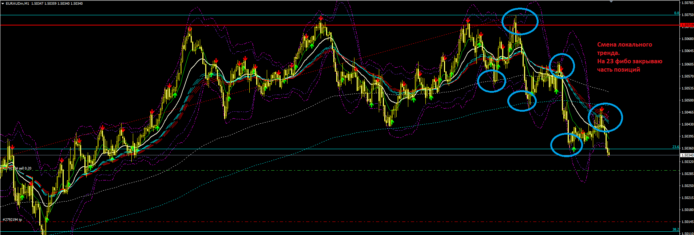The height and width of the screenshot is (235, 694).
Task: Select the #2792194 sell 0.20 order label
Action: (17, 168)
